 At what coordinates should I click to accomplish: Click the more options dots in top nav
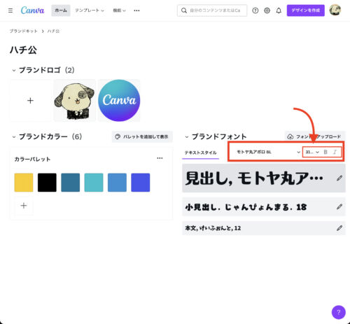tap(136, 10)
